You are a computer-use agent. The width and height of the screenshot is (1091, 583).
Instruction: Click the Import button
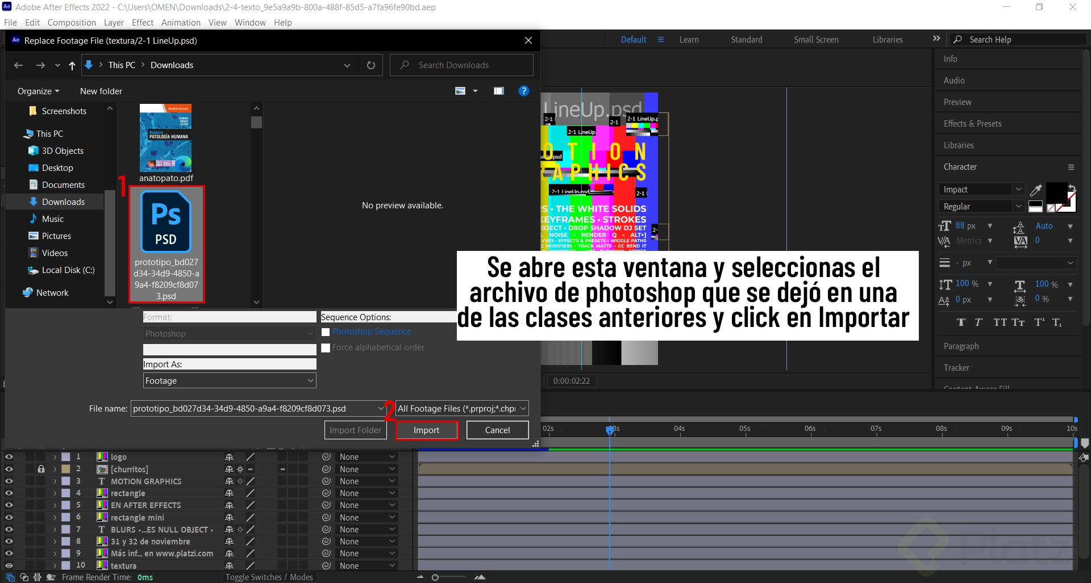[x=426, y=430]
